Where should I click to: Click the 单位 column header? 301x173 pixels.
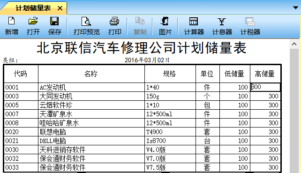tap(207, 74)
